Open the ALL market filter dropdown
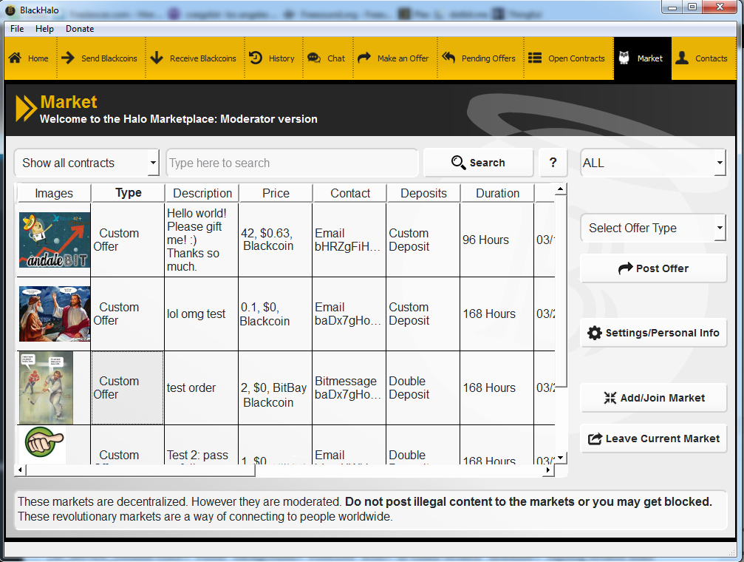The height and width of the screenshot is (562, 744). pyautogui.click(x=652, y=163)
